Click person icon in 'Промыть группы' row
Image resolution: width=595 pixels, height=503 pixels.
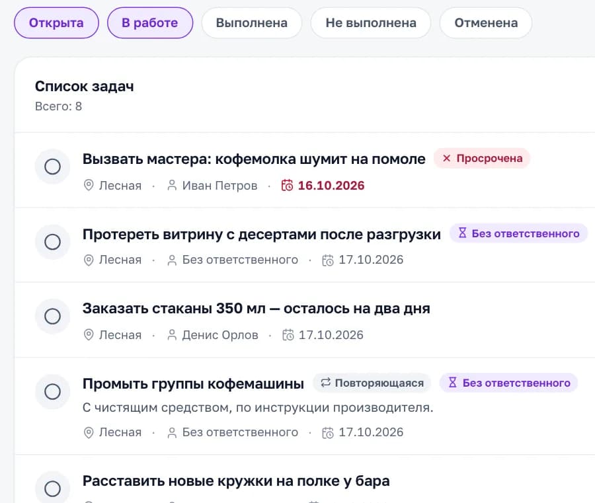172,432
